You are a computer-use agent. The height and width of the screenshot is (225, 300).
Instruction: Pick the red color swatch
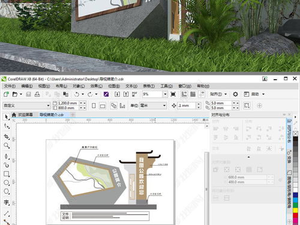pyautogui.click(x=295, y=215)
